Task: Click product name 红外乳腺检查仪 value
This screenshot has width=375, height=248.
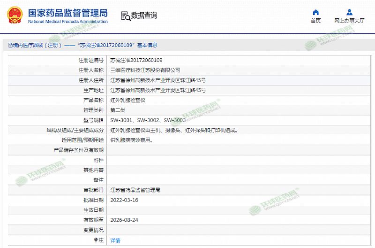Action: click(x=127, y=100)
